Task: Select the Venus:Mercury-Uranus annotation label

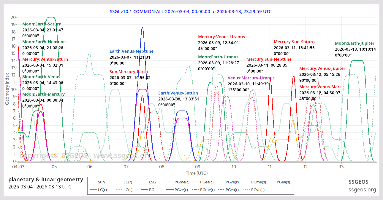Action: pyautogui.click(x=251, y=78)
